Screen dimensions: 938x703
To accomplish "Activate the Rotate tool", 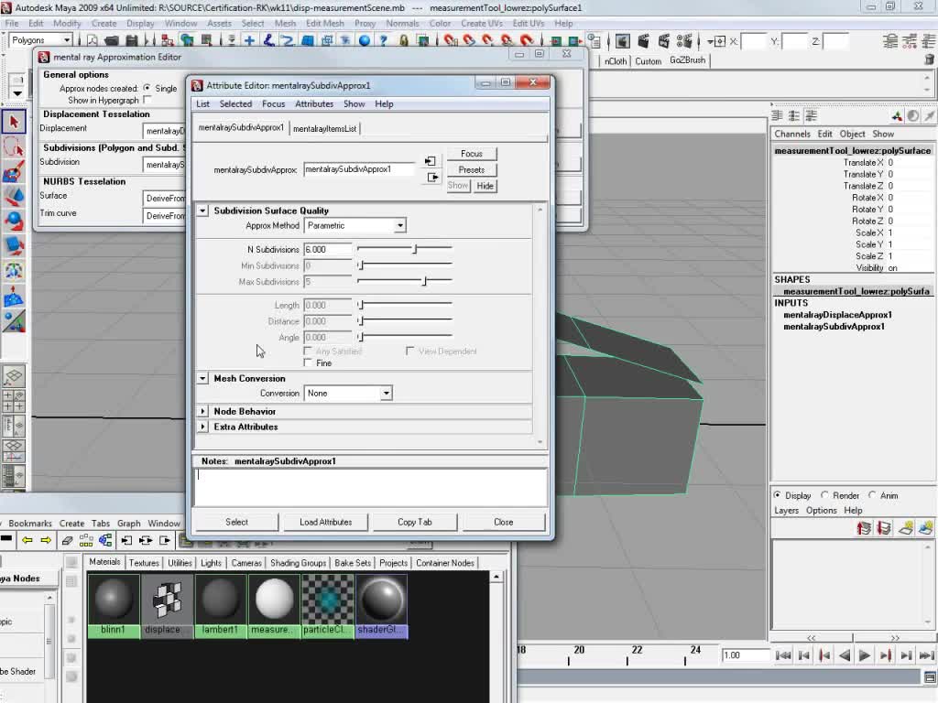I will 14,222.
